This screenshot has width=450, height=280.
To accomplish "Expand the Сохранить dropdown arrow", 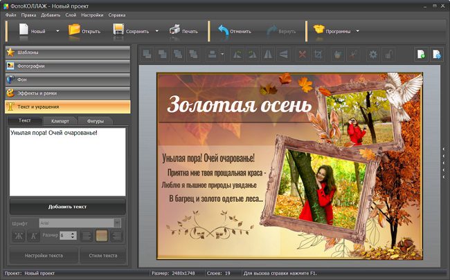I will 157,31.
